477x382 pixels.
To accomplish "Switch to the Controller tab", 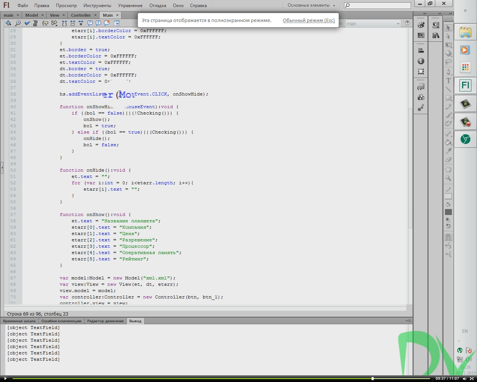I will click(81, 15).
